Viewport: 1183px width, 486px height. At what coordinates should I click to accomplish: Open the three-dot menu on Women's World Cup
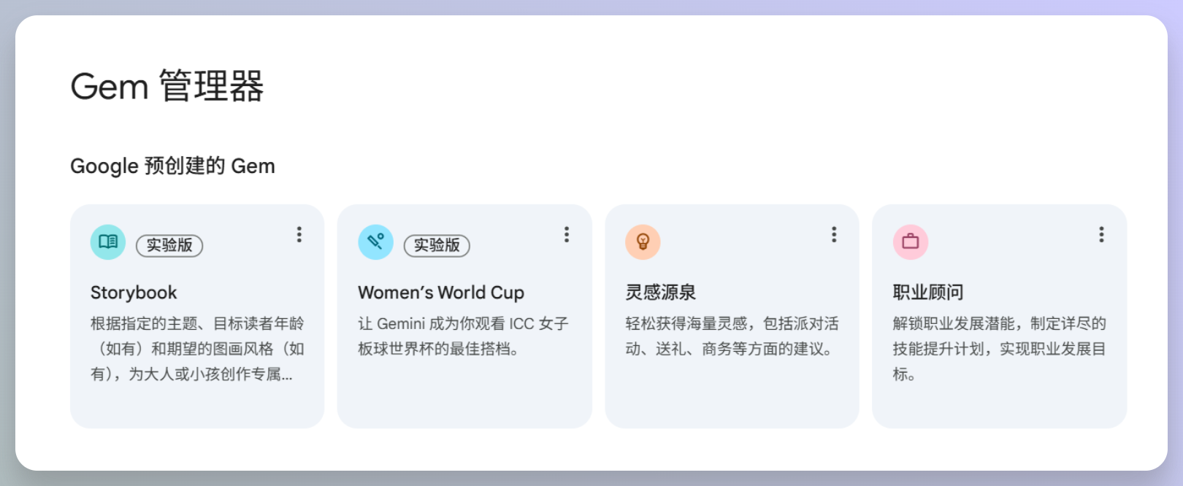click(x=567, y=234)
